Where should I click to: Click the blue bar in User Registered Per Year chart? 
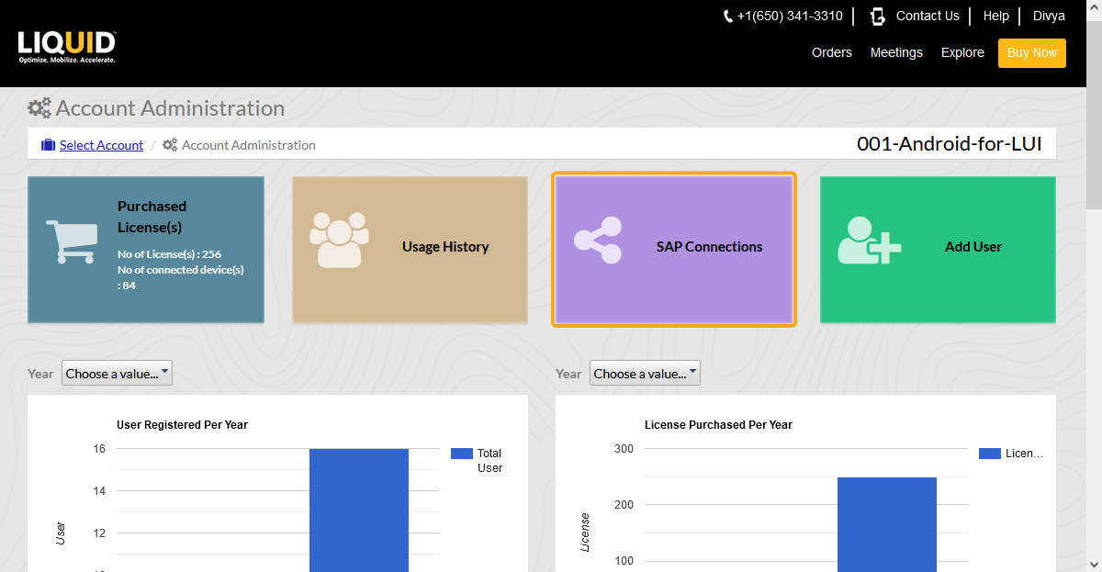(359, 510)
